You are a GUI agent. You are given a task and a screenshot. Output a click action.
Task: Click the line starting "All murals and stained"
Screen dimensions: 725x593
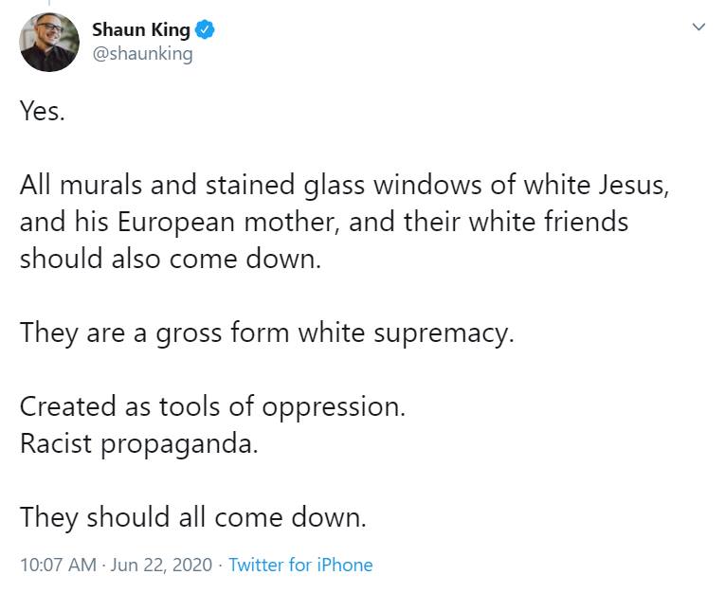[344, 185]
